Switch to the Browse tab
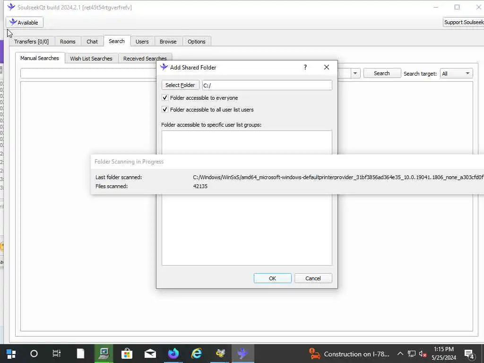The height and width of the screenshot is (363, 484). (168, 42)
